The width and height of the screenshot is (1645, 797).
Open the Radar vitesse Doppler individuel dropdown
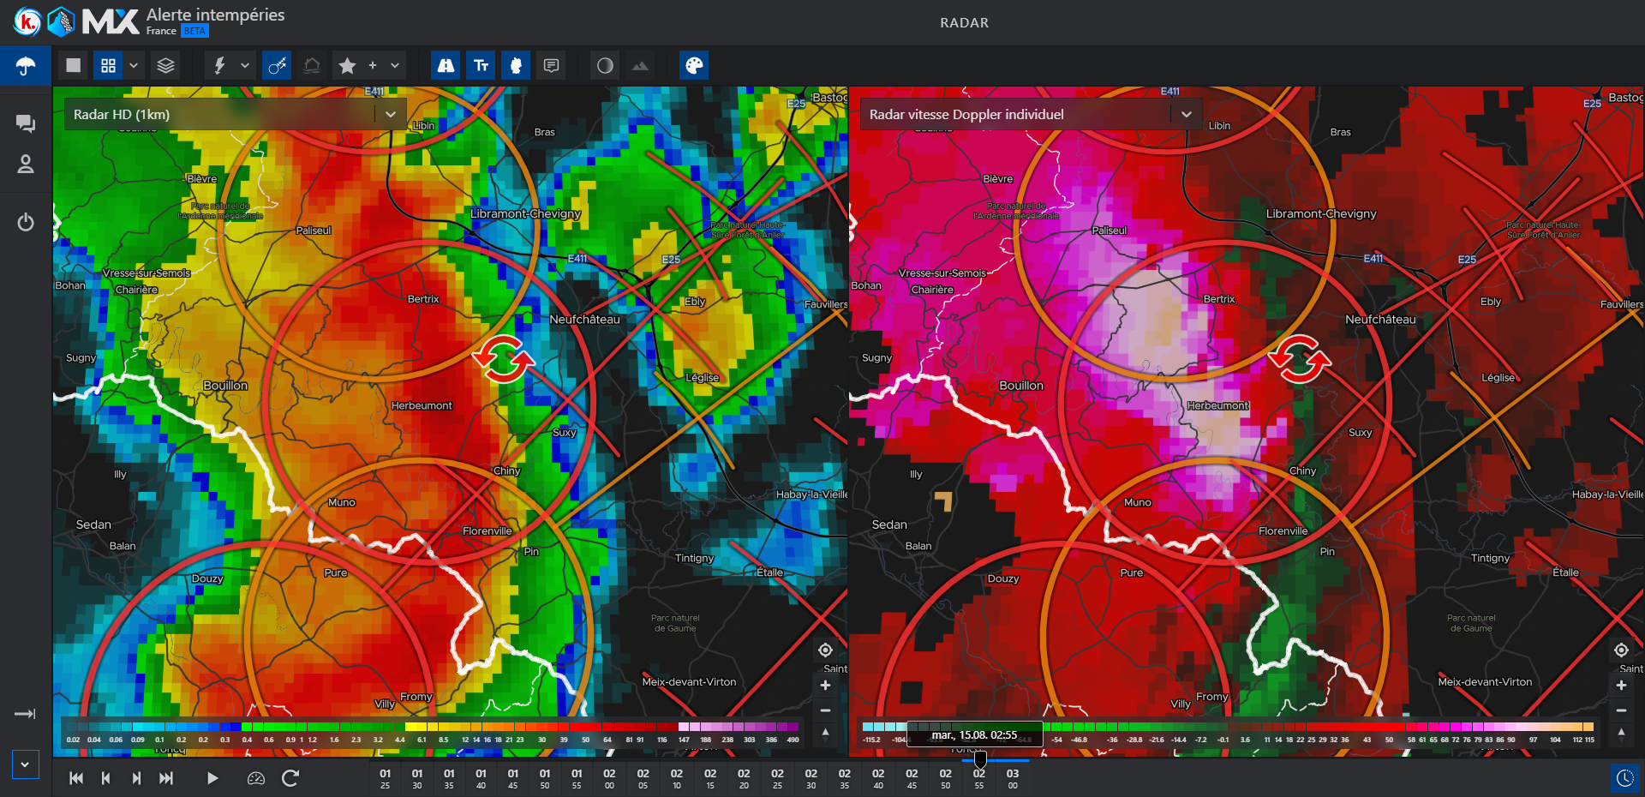click(1031, 114)
